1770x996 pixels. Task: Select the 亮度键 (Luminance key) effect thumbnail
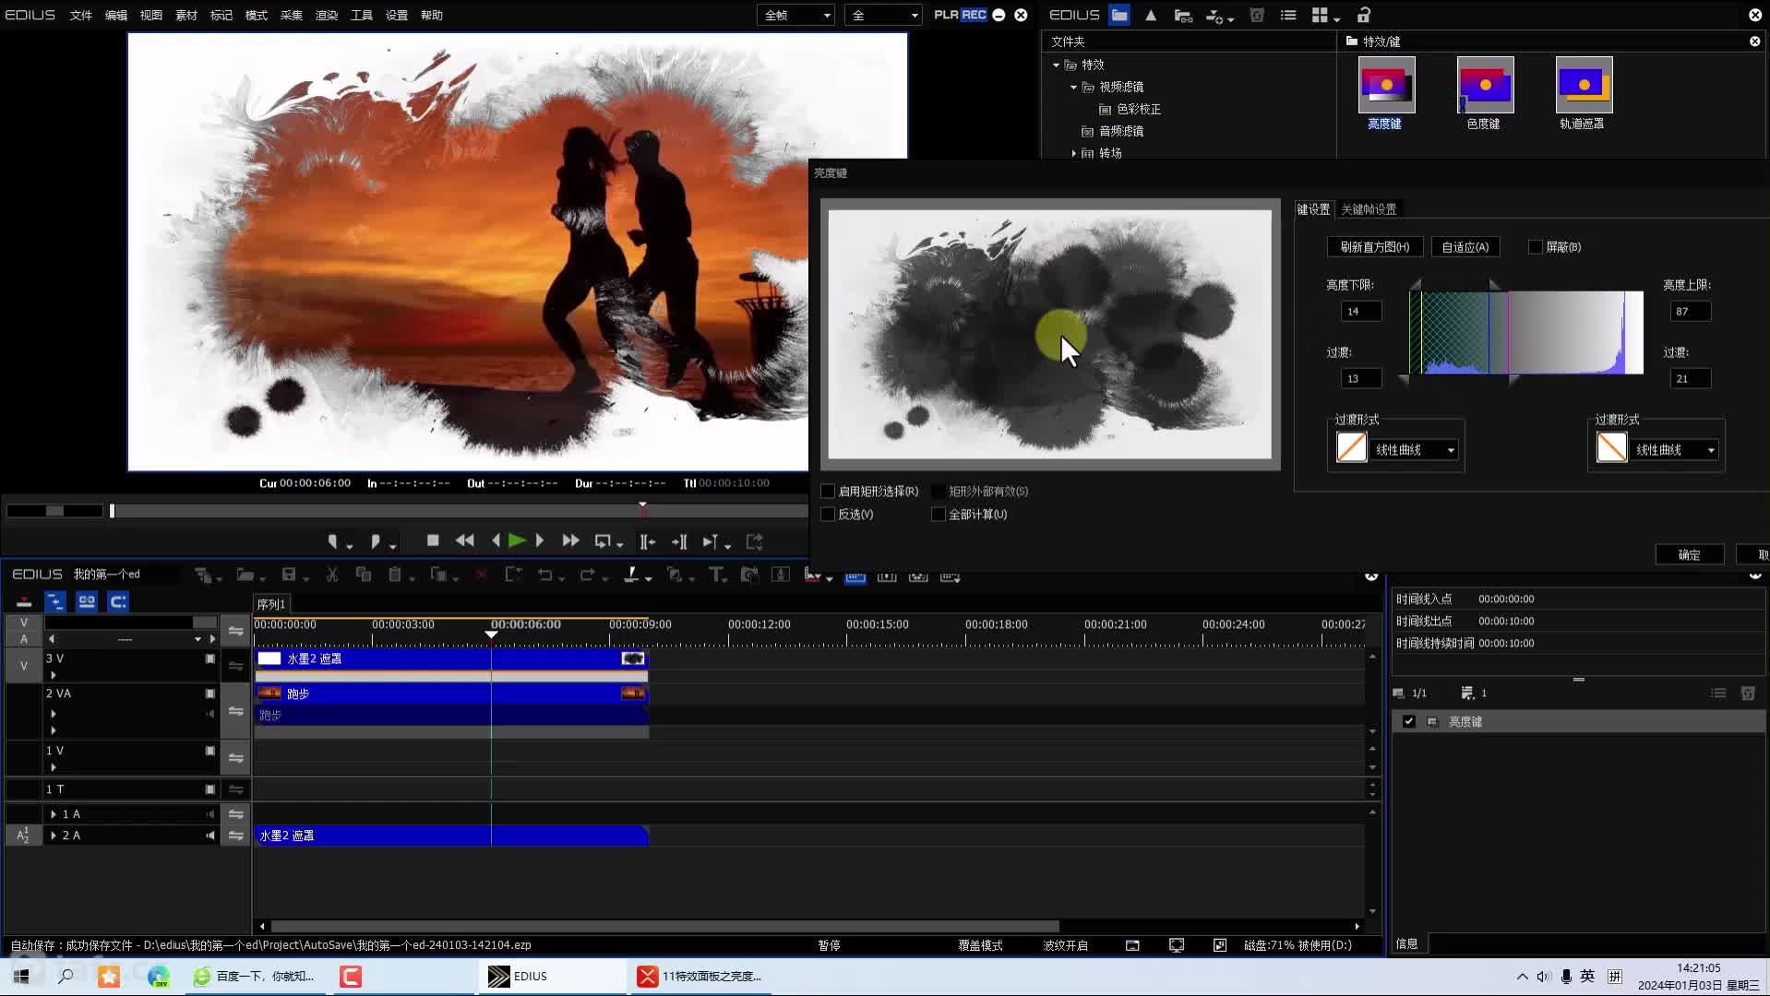(x=1385, y=85)
